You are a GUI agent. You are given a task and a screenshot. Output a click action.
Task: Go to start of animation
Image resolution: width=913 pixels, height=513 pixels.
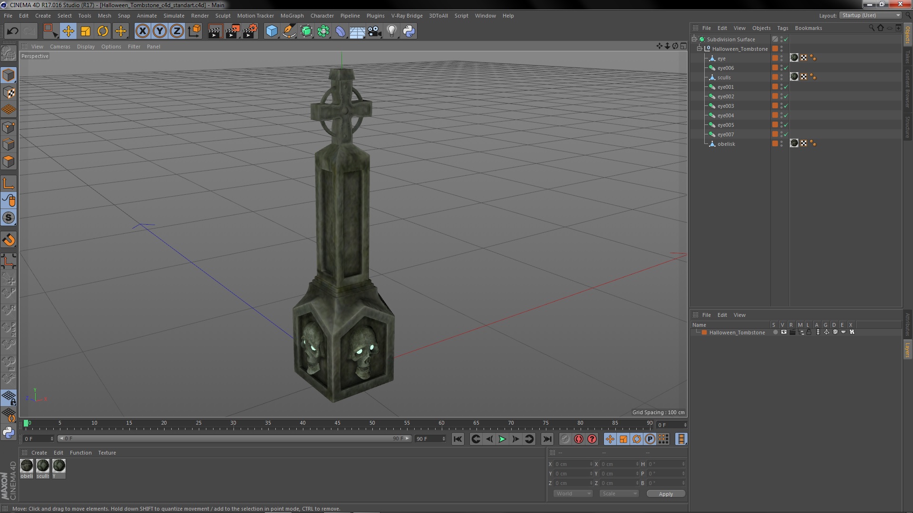(457, 439)
